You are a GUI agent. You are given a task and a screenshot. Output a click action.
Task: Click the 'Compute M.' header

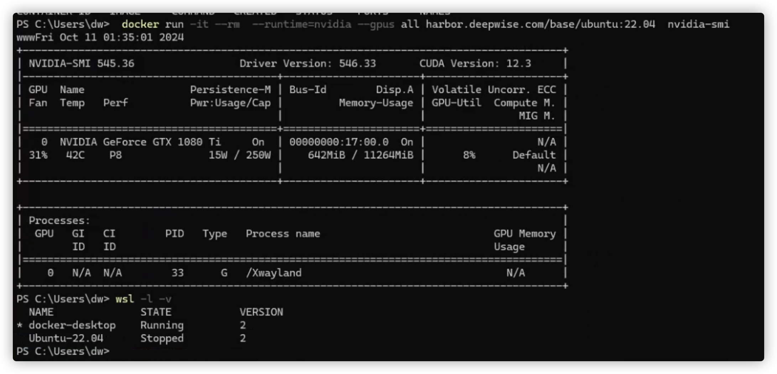point(525,103)
